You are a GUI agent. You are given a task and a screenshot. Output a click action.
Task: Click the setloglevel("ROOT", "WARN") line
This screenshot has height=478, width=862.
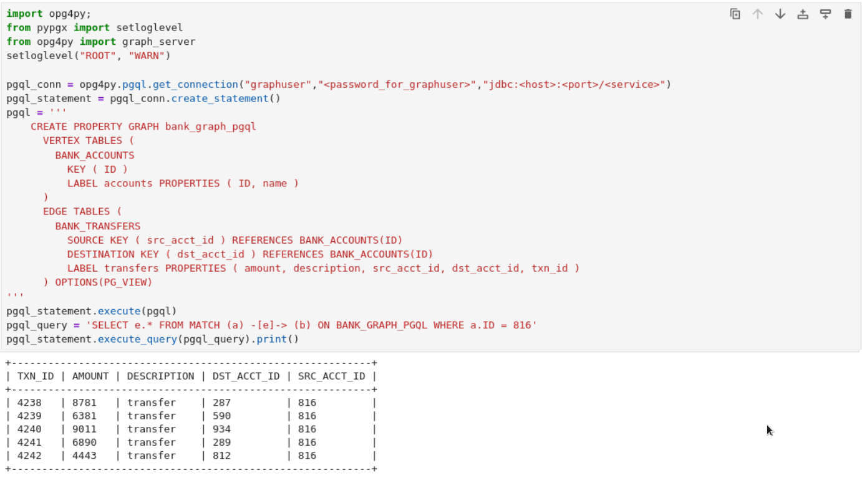pyautogui.click(x=89, y=56)
